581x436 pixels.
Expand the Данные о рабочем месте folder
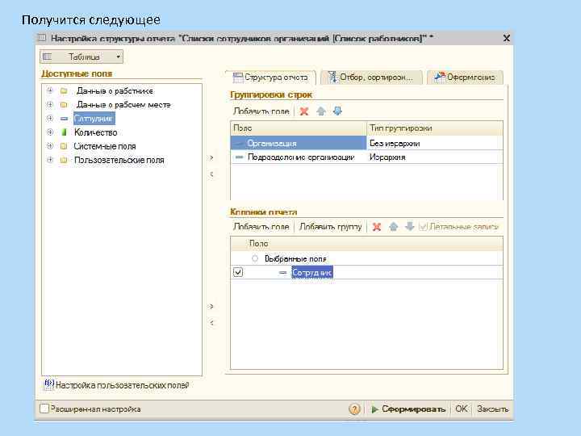coord(50,104)
